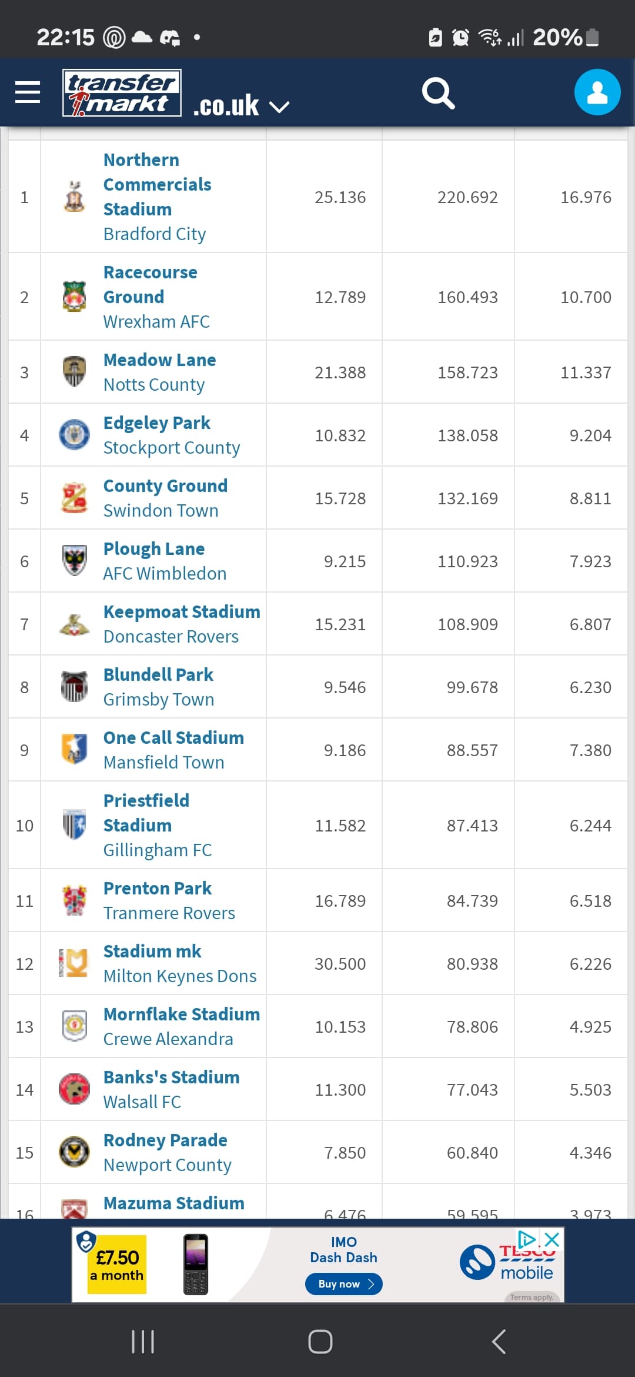Screen dimensions: 635x1377
Task: Tap the Android recent apps button
Action: (x=143, y=1342)
